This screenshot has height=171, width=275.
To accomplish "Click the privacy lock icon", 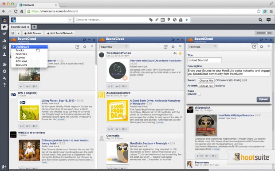I will 181,20.
